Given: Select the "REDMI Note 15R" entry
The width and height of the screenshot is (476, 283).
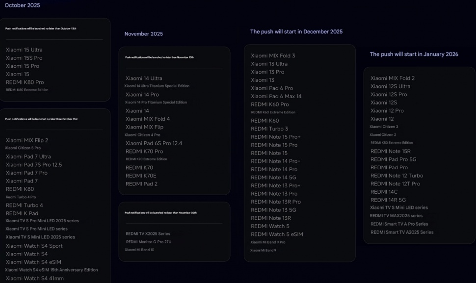Looking at the screenshot, I should (391, 152).
